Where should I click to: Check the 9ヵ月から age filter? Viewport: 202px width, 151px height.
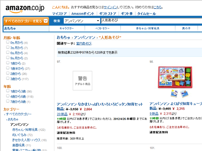8,58
